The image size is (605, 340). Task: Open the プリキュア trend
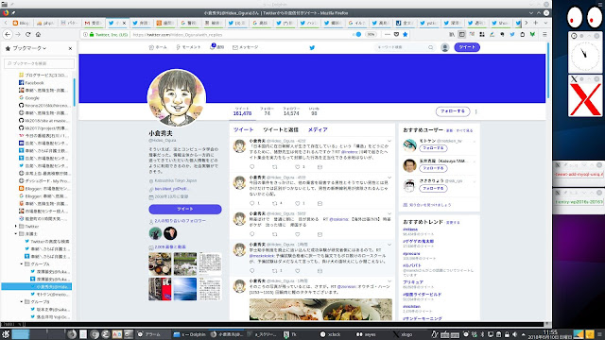[413, 282]
